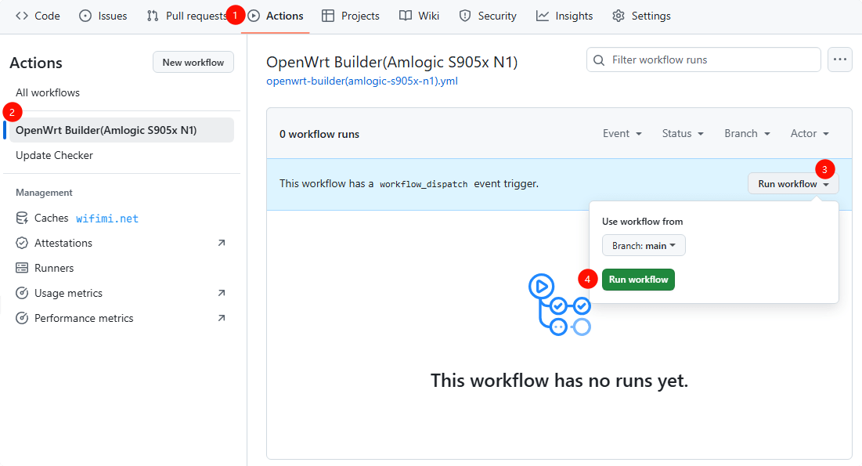Click the Usage metrics meter icon
Viewport: 862px width, 466px height.
point(22,293)
